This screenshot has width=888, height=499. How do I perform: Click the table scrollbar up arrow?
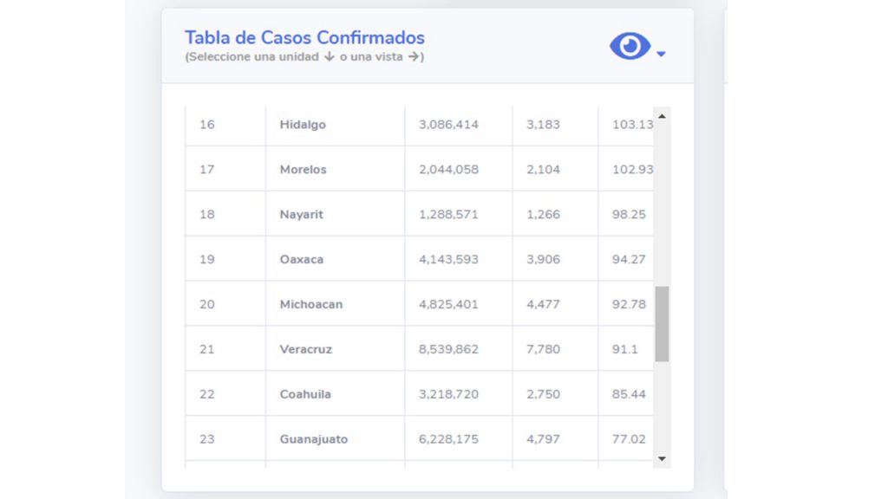(662, 116)
